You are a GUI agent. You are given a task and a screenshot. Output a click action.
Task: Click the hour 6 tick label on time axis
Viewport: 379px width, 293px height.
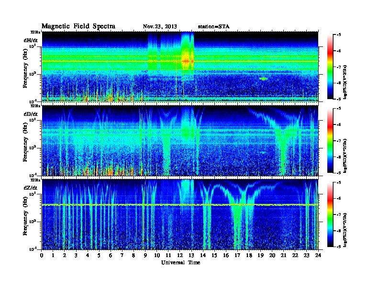[111, 256]
